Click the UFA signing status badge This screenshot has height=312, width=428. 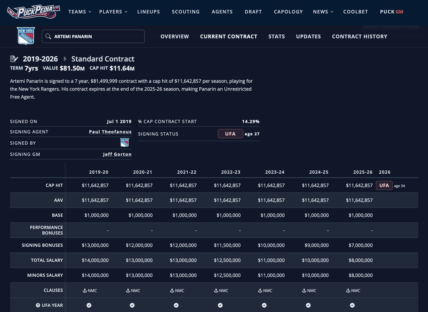(230, 134)
